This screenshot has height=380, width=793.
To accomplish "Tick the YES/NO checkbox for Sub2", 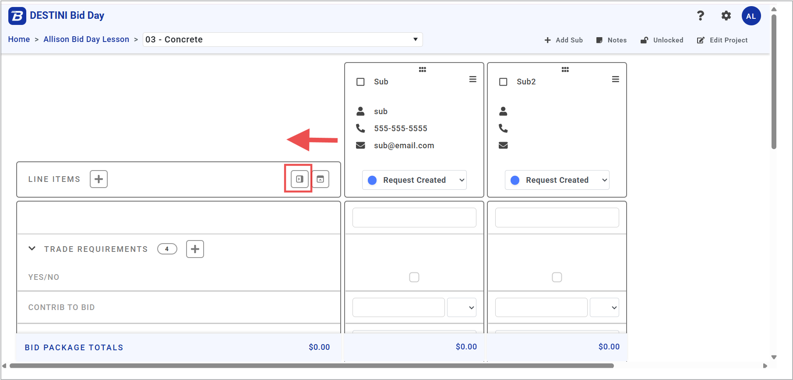I will [x=557, y=277].
